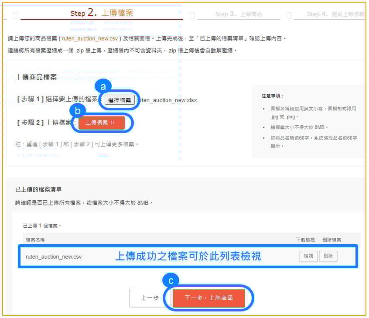Click the 檔案名稱 column header
This screenshot has height=318, width=369.
35,239
